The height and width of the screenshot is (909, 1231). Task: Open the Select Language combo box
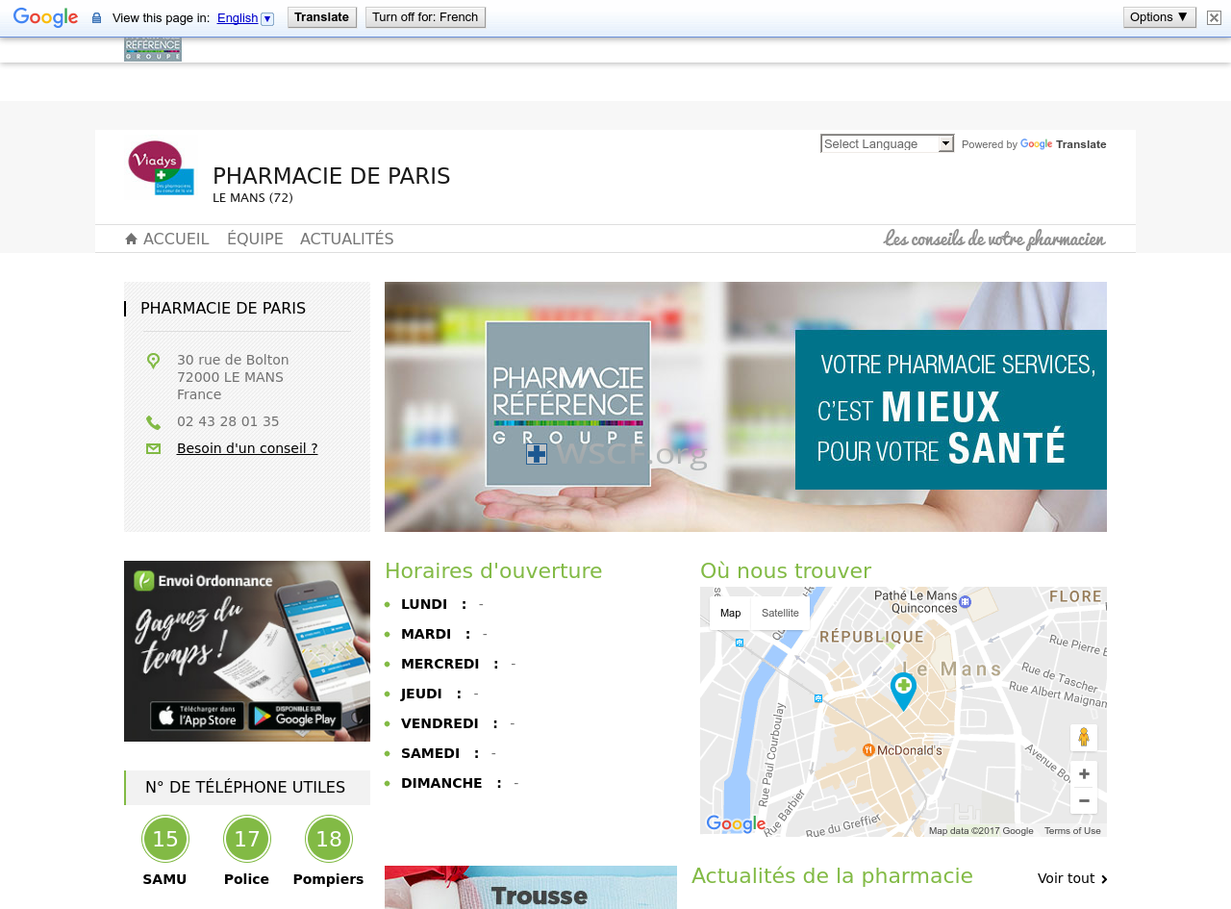click(887, 143)
